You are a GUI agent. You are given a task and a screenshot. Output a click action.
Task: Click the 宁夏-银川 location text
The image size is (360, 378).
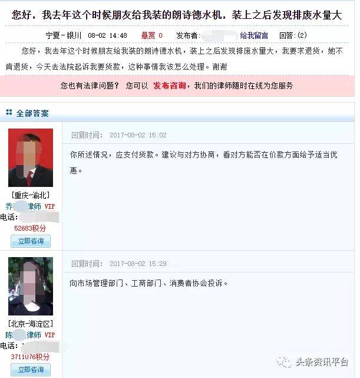[64, 36]
